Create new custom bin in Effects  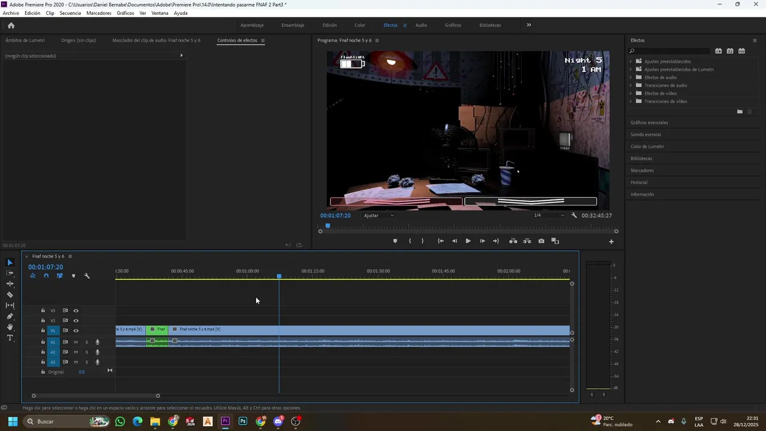[740, 111]
